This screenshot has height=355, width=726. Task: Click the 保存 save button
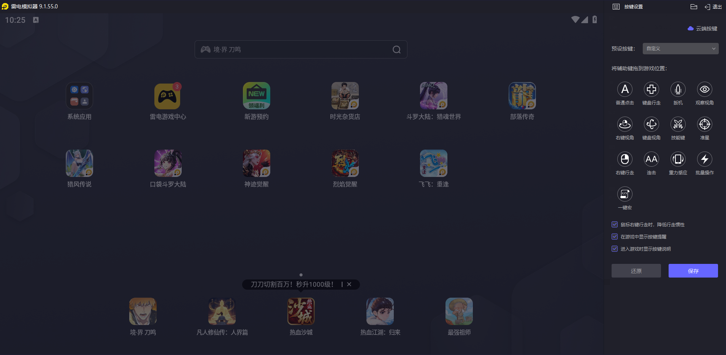tap(693, 270)
